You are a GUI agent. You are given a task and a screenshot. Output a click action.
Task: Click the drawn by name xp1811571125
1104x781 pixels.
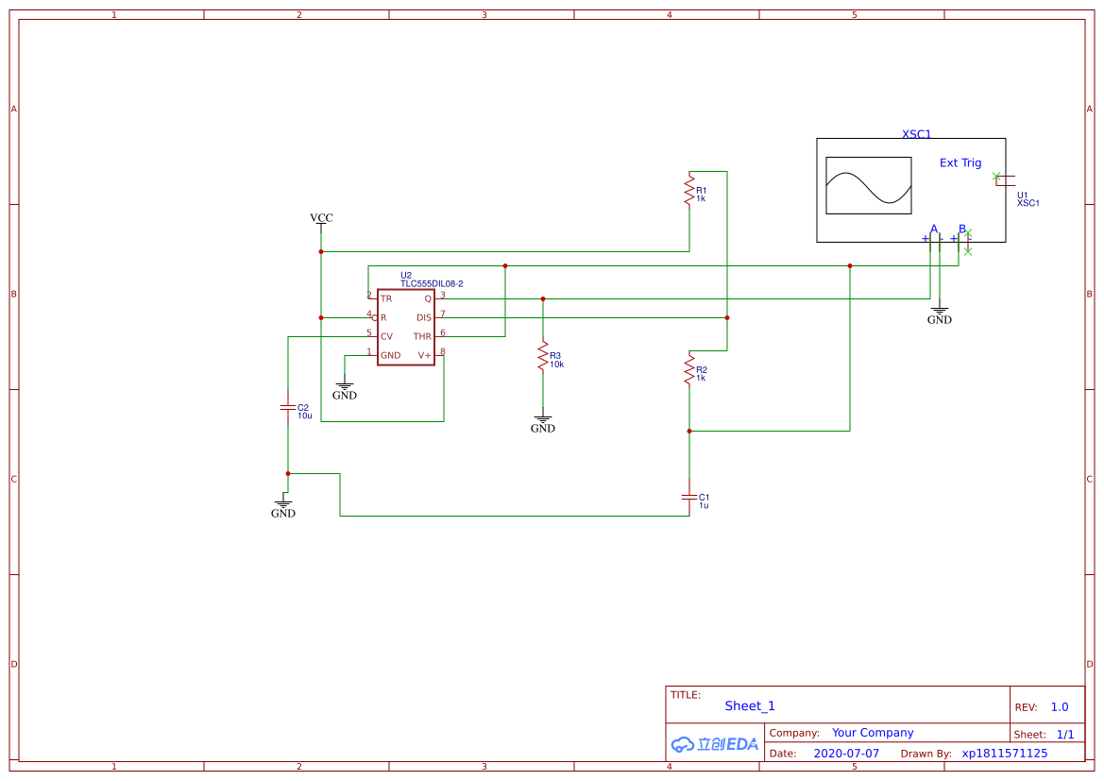tap(1005, 754)
